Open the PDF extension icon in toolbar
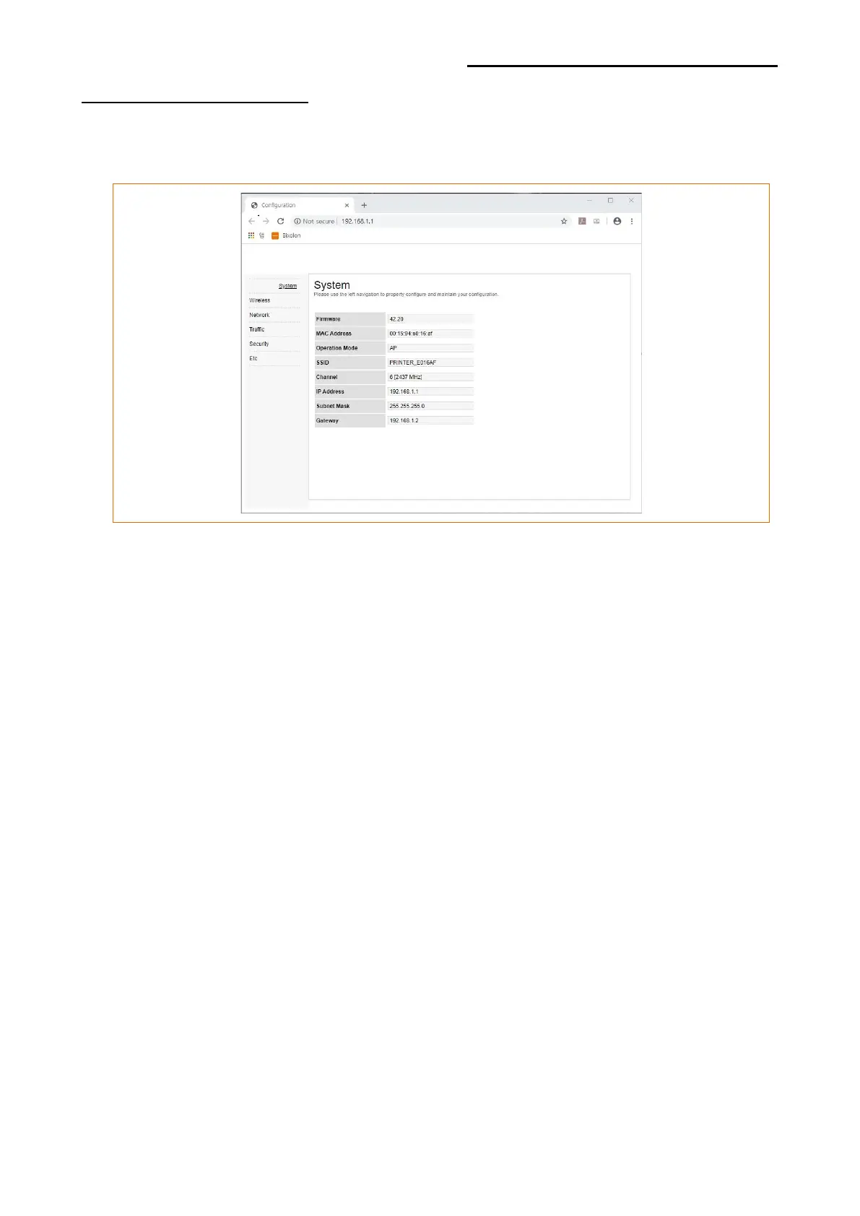Screen dimensions: 860x1216 (582, 221)
